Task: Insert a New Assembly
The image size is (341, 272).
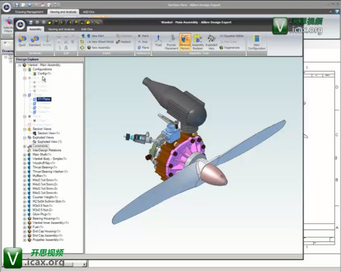Action: point(99,47)
